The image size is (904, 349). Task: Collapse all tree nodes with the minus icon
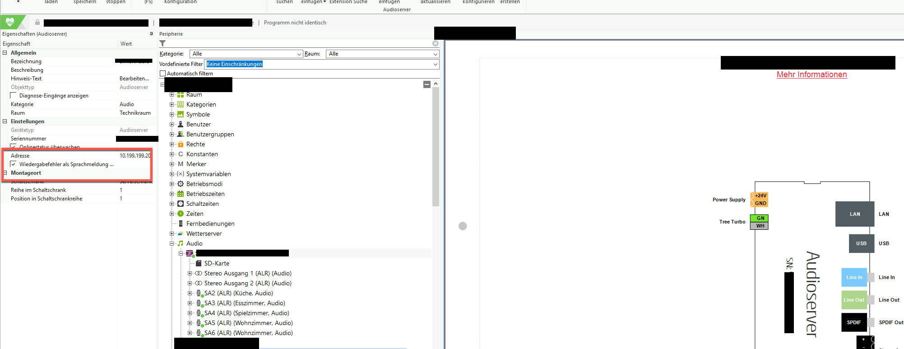pyautogui.click(x=427, y=84)
